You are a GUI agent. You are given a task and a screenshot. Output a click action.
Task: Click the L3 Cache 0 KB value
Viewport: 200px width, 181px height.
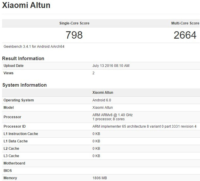tap(96, 156)
